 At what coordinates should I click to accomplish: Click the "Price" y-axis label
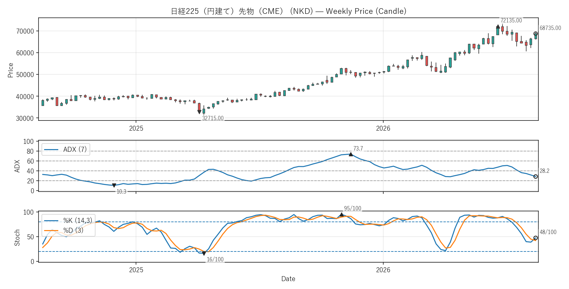click(11, 70)
